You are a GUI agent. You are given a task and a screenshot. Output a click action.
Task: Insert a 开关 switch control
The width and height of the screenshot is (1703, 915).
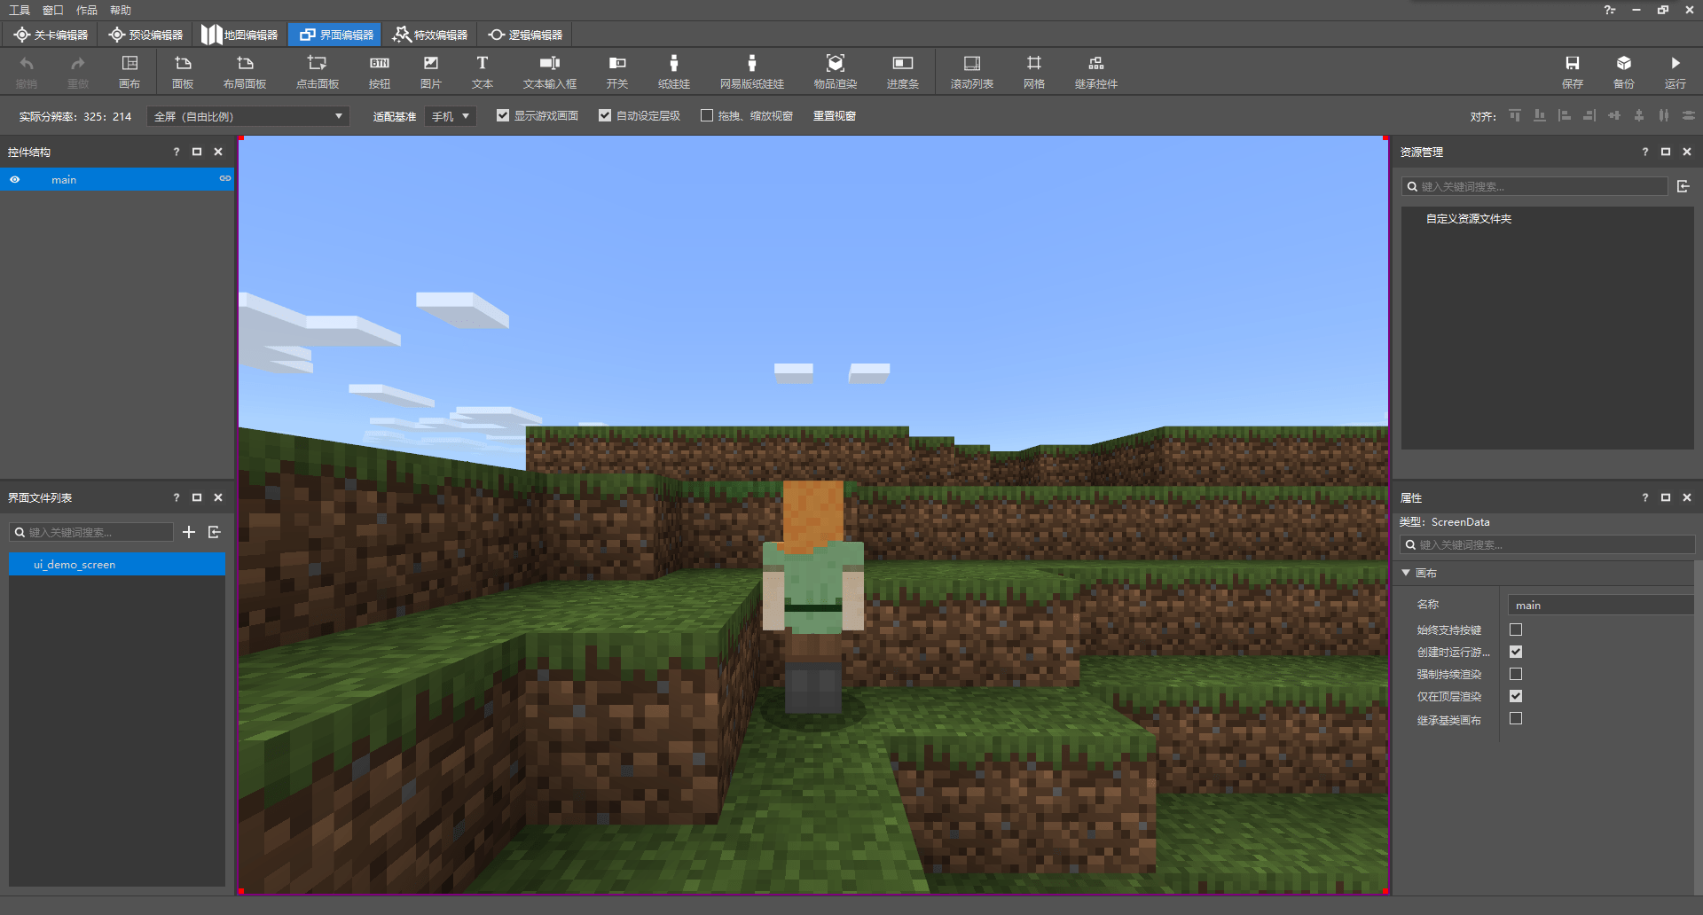[617, 71]
